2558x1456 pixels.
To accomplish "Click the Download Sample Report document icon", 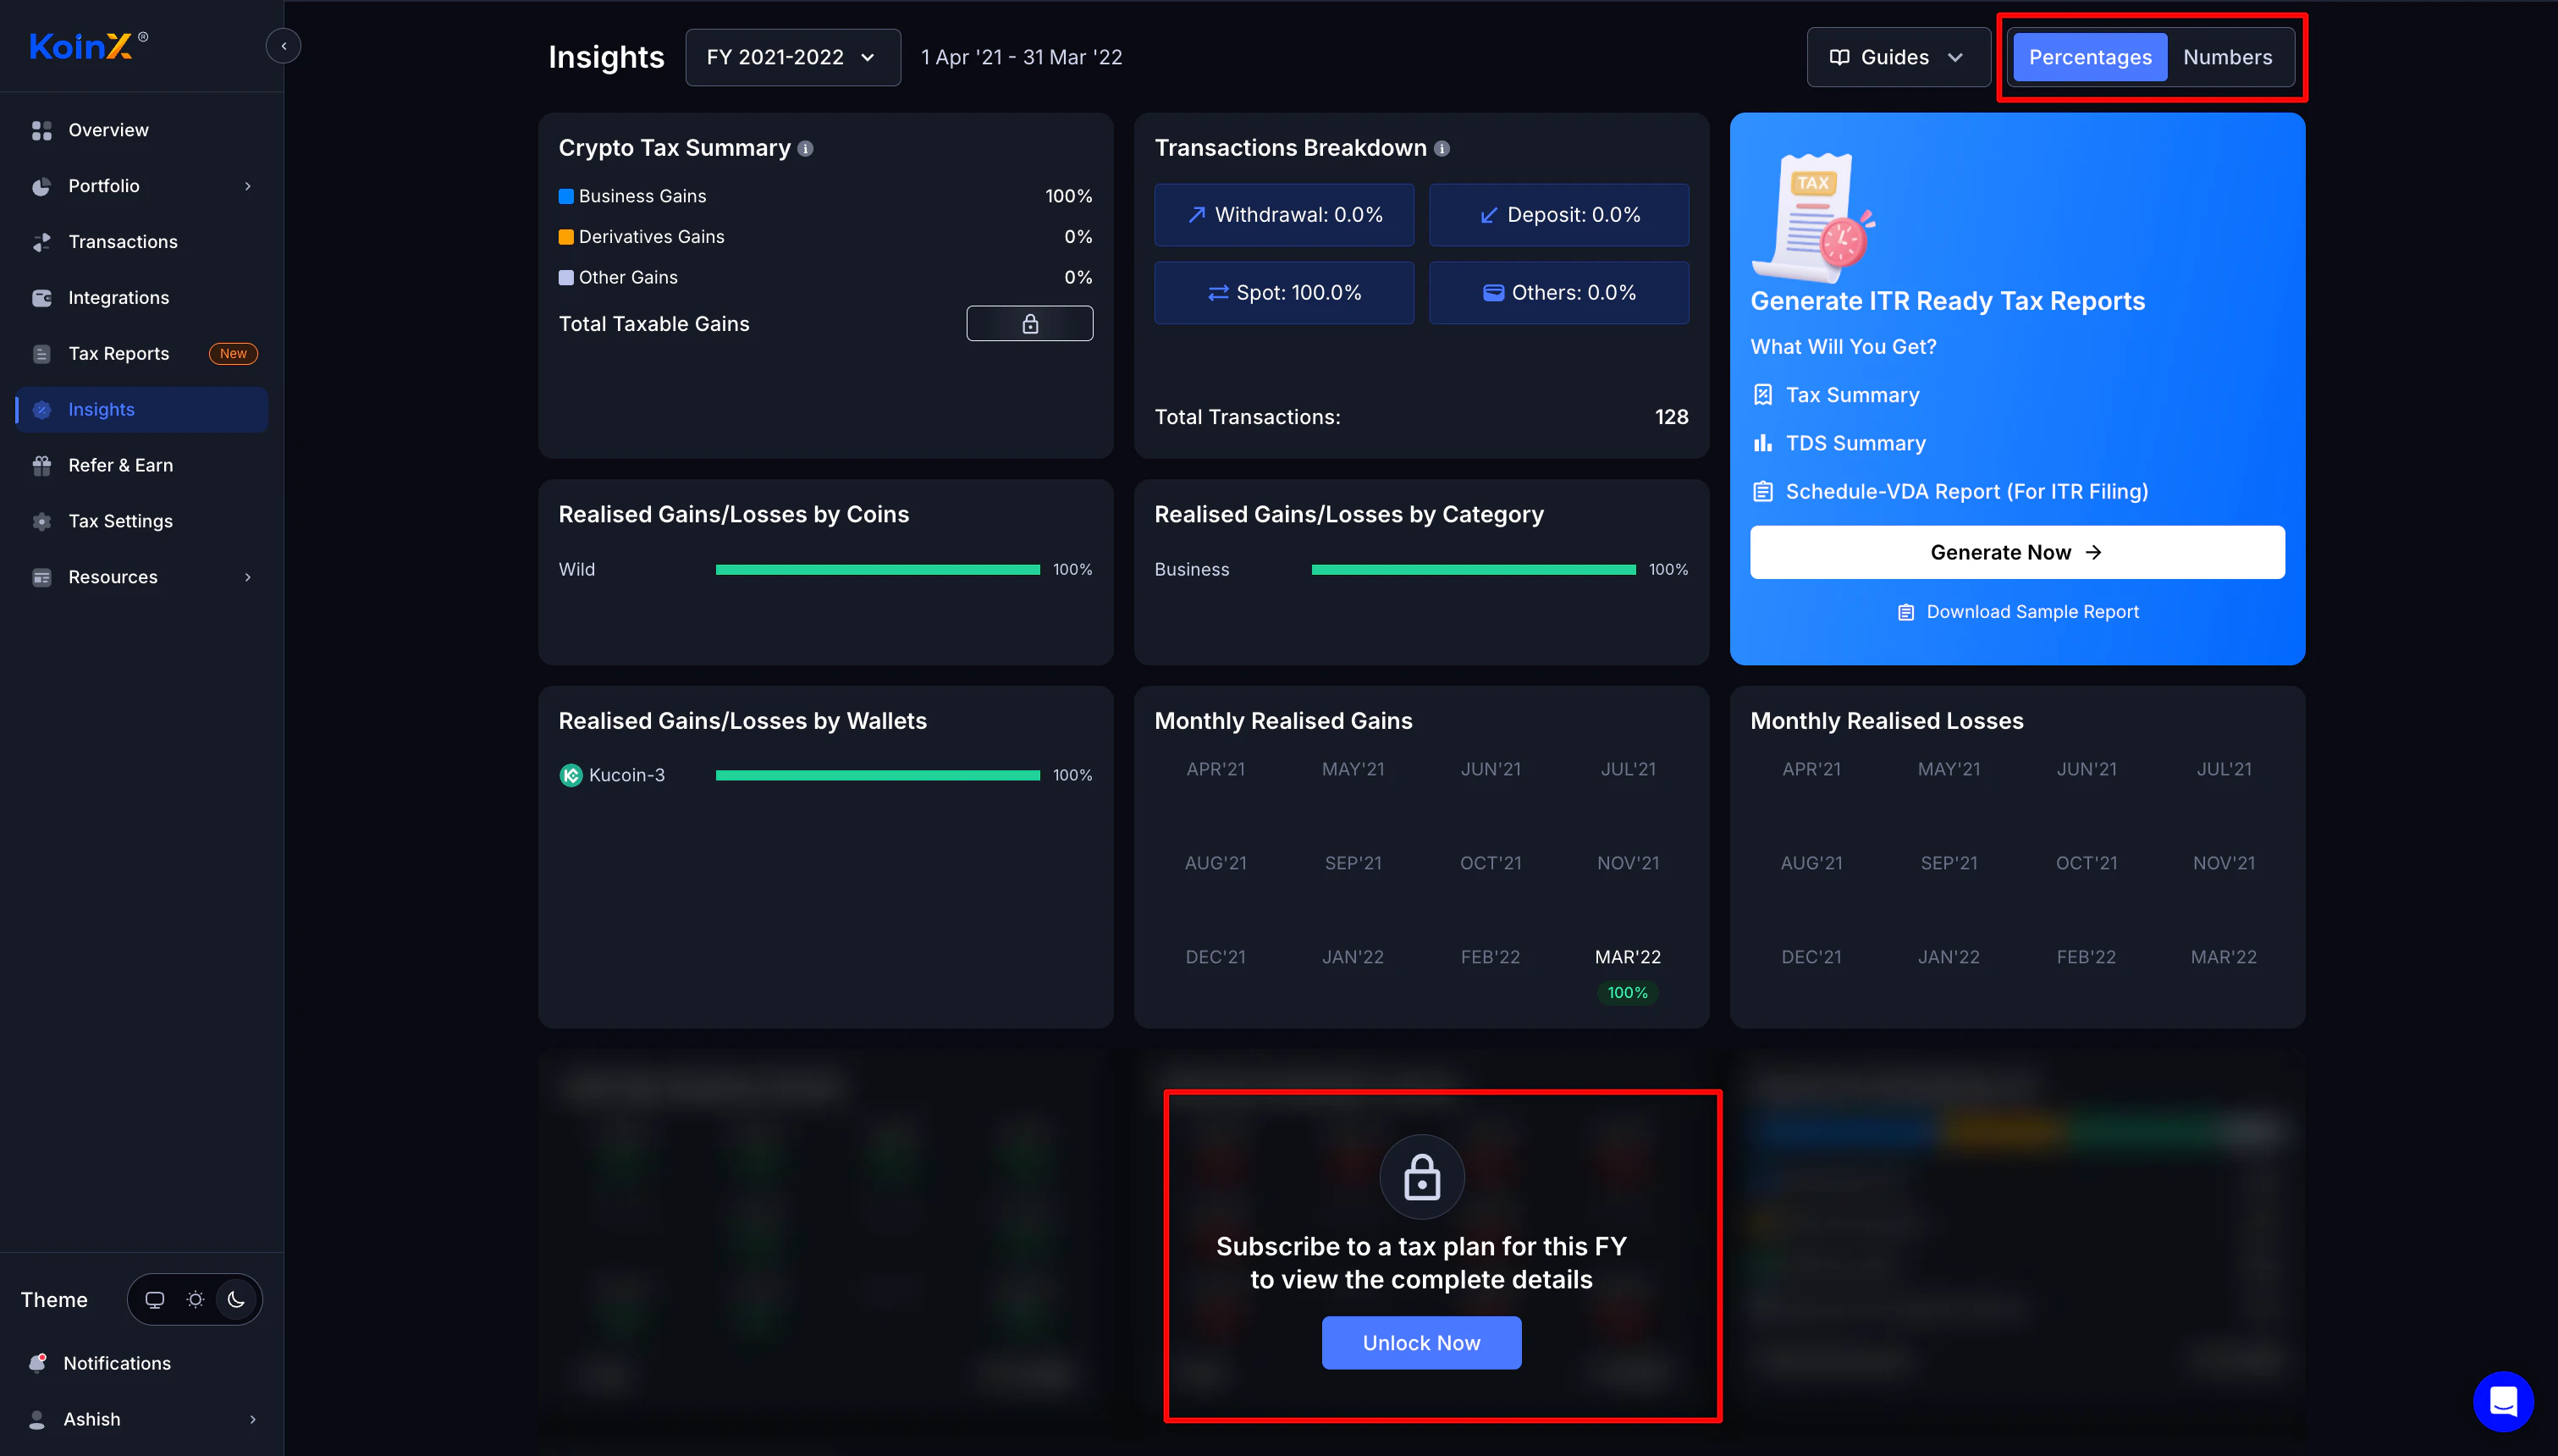I will [1906, 612].
